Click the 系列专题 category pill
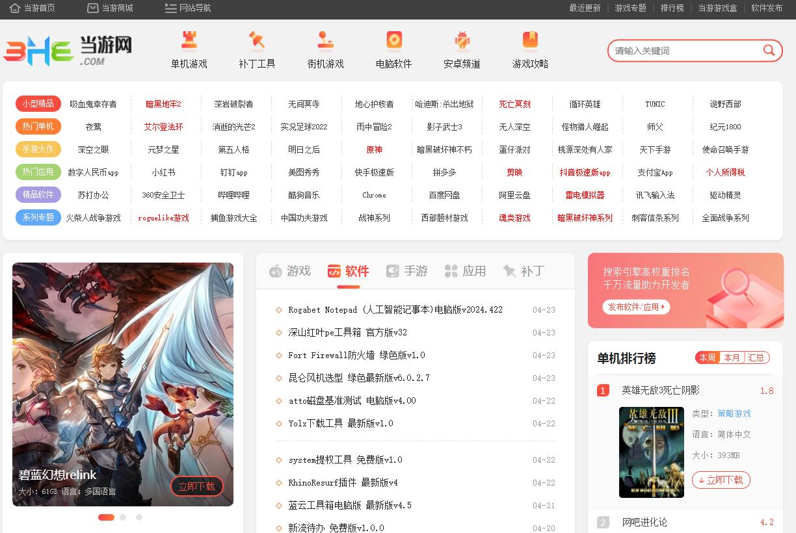The height and width of the screenshot is (533, 796). pos(38,218)
